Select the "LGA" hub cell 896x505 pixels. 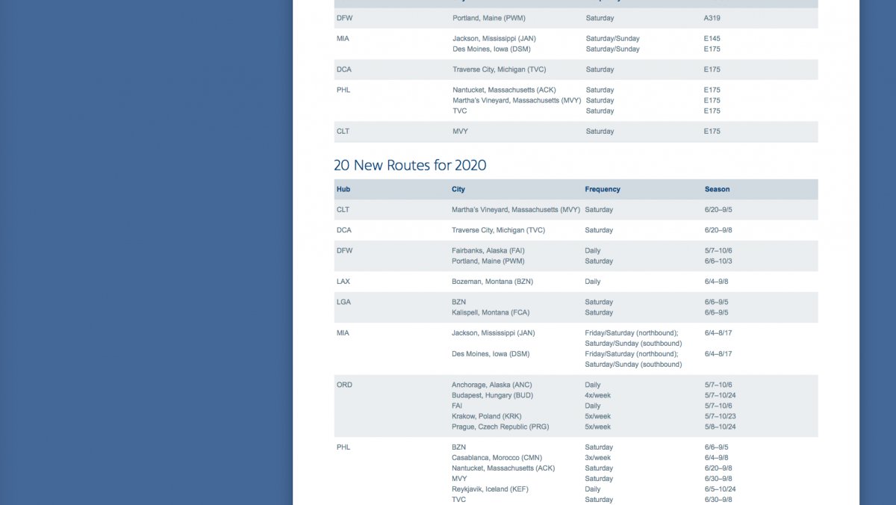(x=343, y=303)
